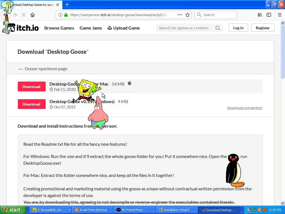Click the Log in button
This screenshot has height=214, width=285.
pyautogui.click(x=238, y=28)
